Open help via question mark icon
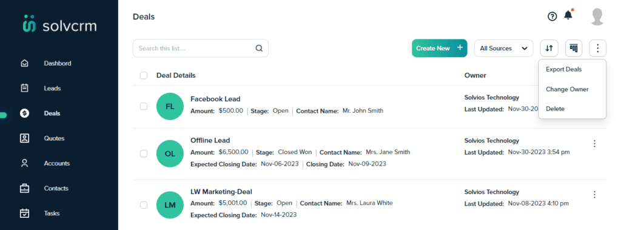The height and width of the screenshot is (230, 621). point(552,16)
